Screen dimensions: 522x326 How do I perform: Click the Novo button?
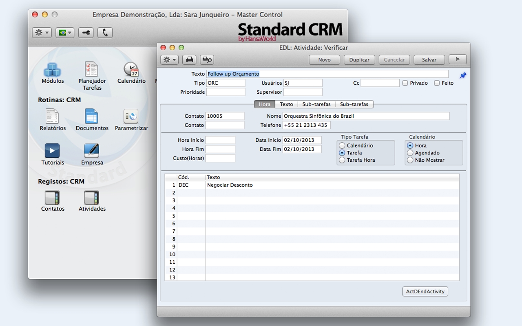(x=324, y=59)
